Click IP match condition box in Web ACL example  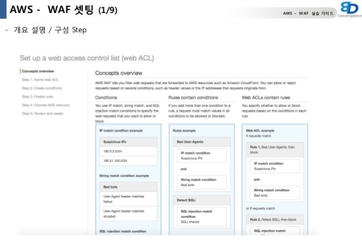pyautogui.click(x=275, y=166)
